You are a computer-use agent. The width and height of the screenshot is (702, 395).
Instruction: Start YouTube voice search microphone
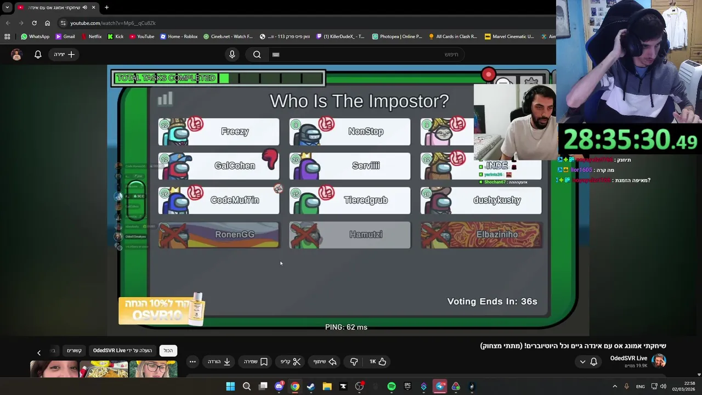point(232,54)
